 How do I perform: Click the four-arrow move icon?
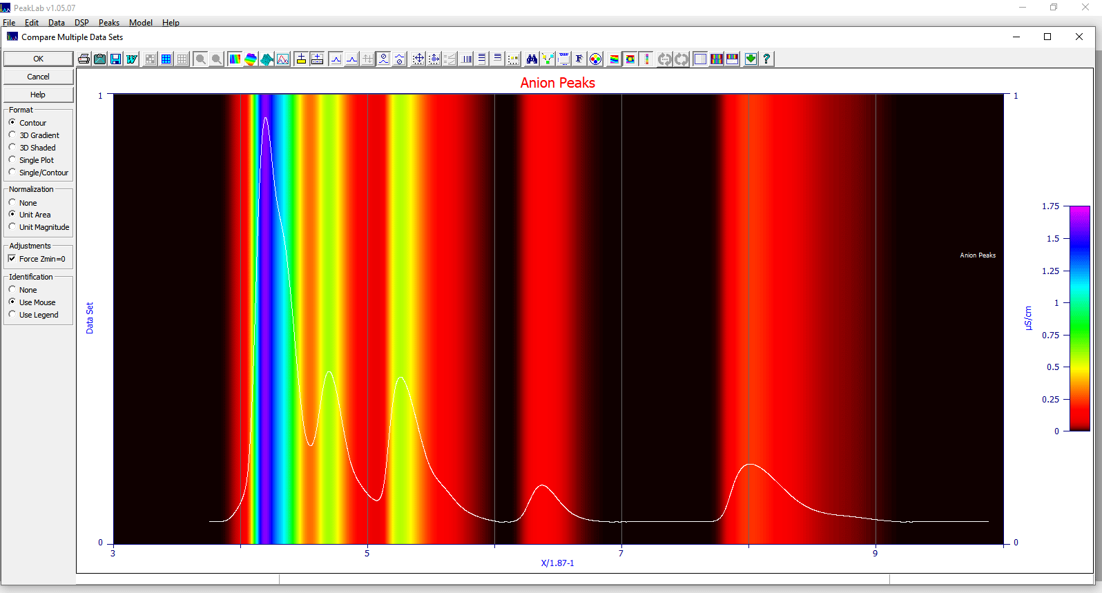(418, 59)
